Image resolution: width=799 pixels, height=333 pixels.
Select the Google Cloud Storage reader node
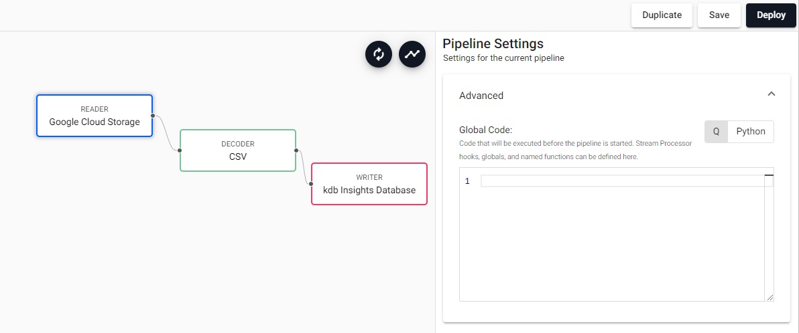(x=95, y=116)
